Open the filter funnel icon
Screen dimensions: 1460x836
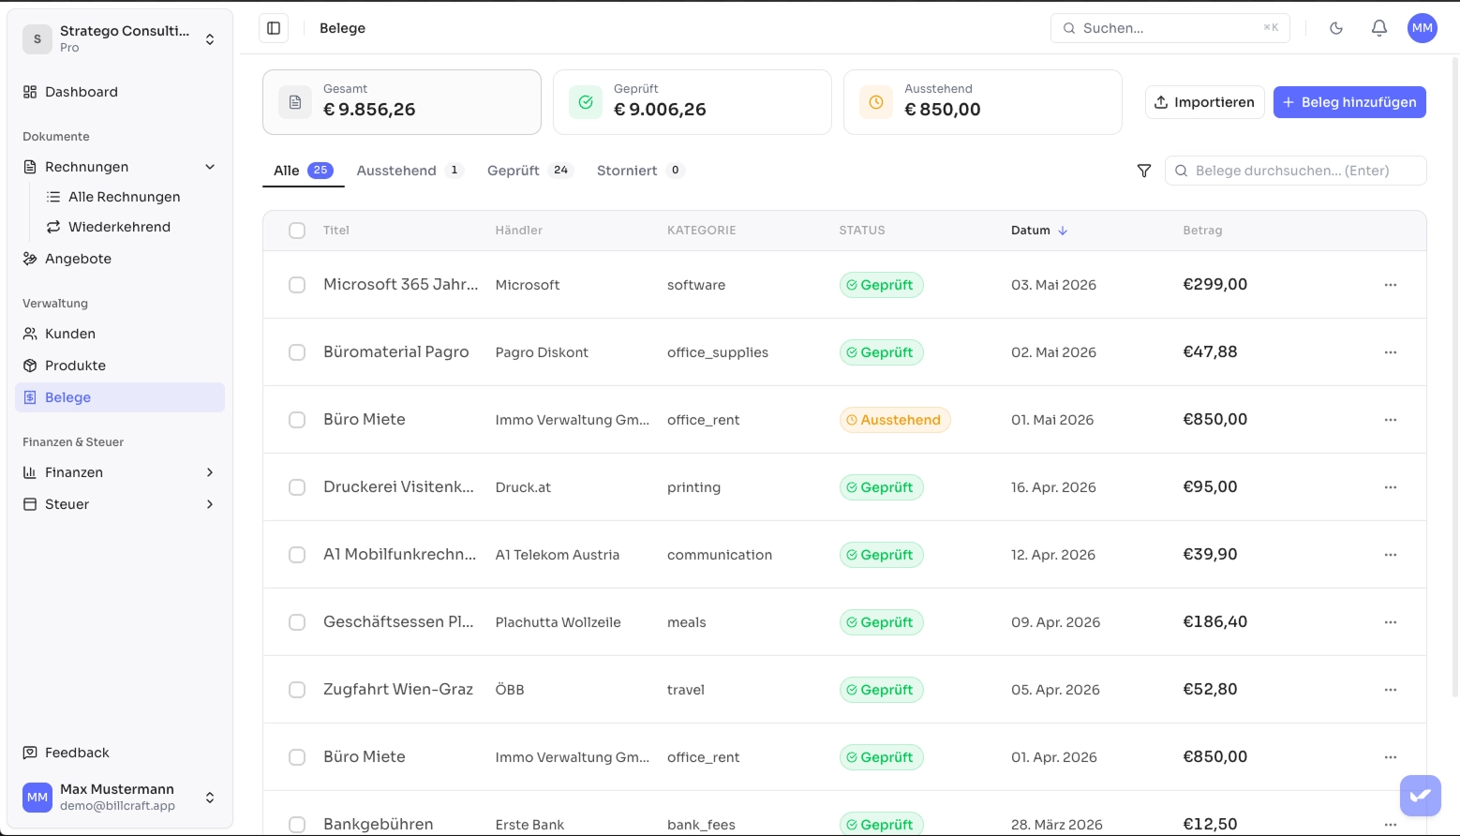tap(1144, 171)
